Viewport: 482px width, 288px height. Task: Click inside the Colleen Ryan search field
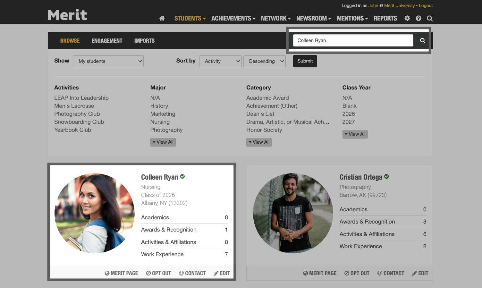(353, 40)
